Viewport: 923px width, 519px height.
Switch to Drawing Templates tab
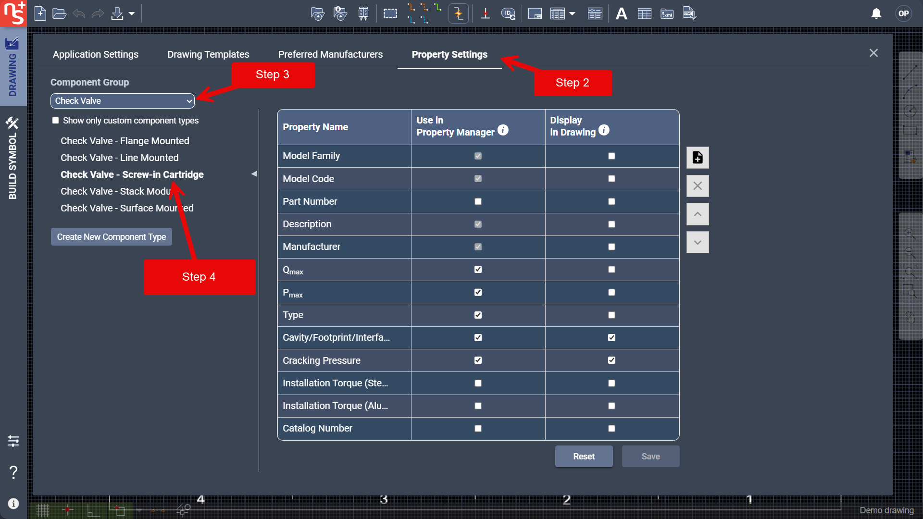coord(208,54)
